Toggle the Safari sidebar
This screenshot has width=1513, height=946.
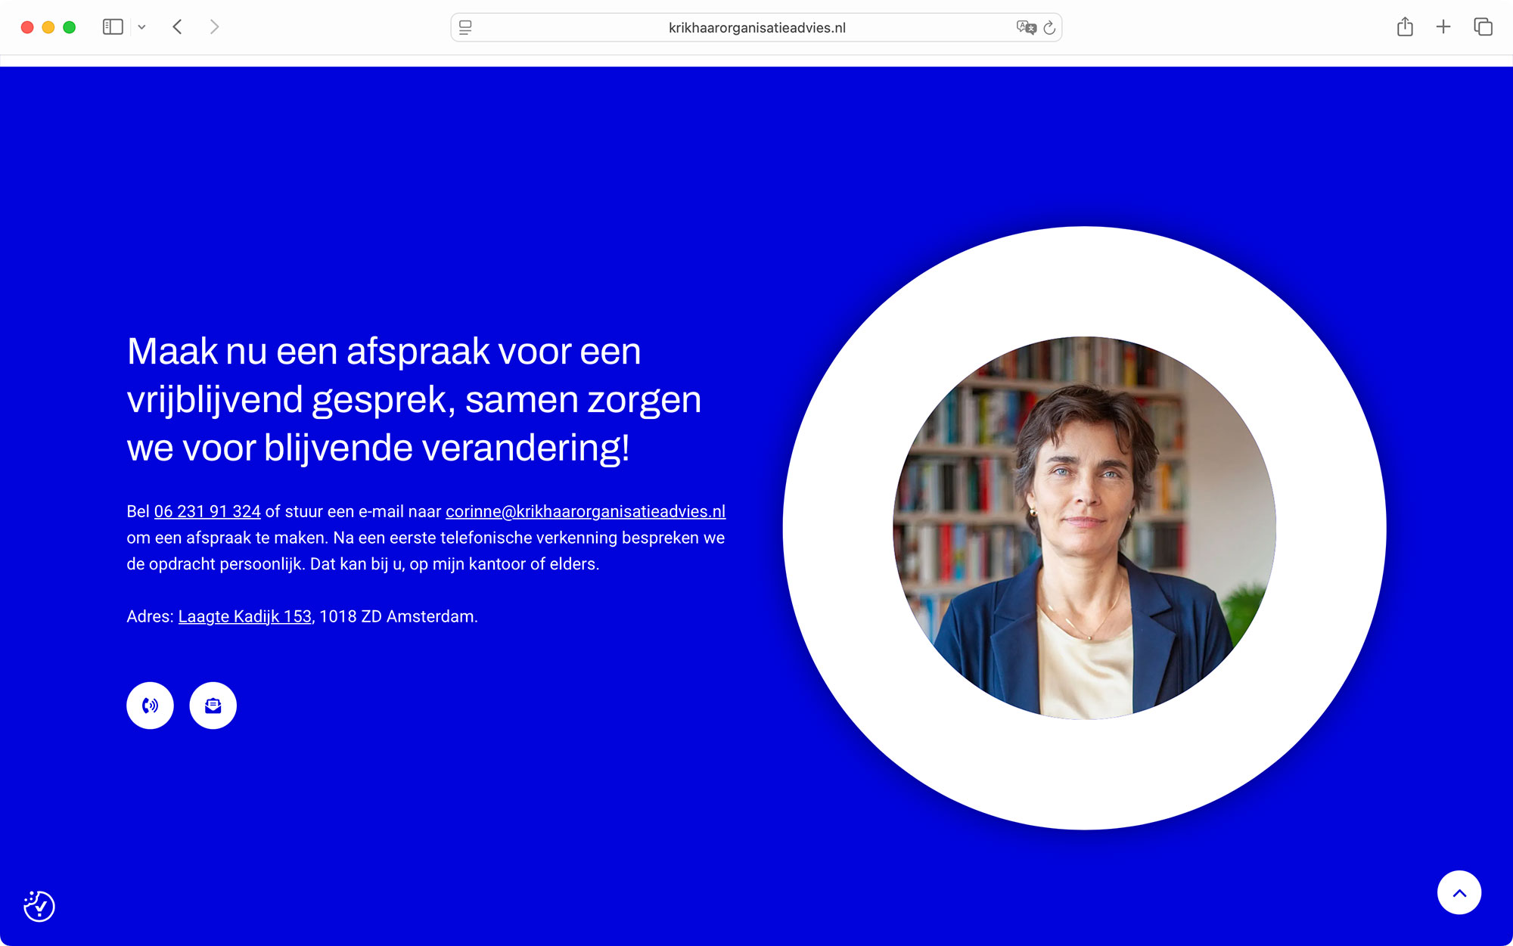point(113,26)
